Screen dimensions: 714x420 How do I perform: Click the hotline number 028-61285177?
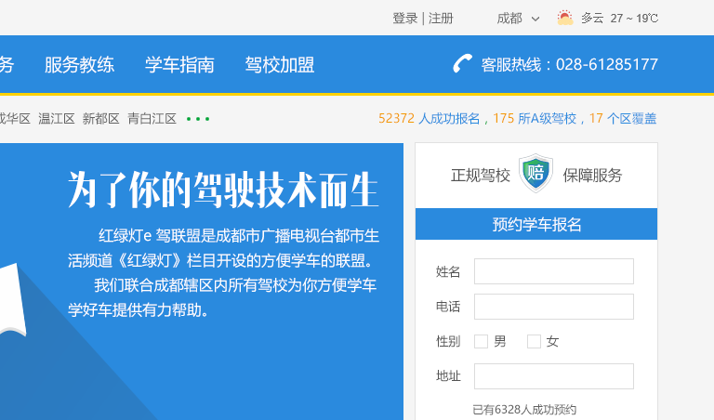pos(606,65)
